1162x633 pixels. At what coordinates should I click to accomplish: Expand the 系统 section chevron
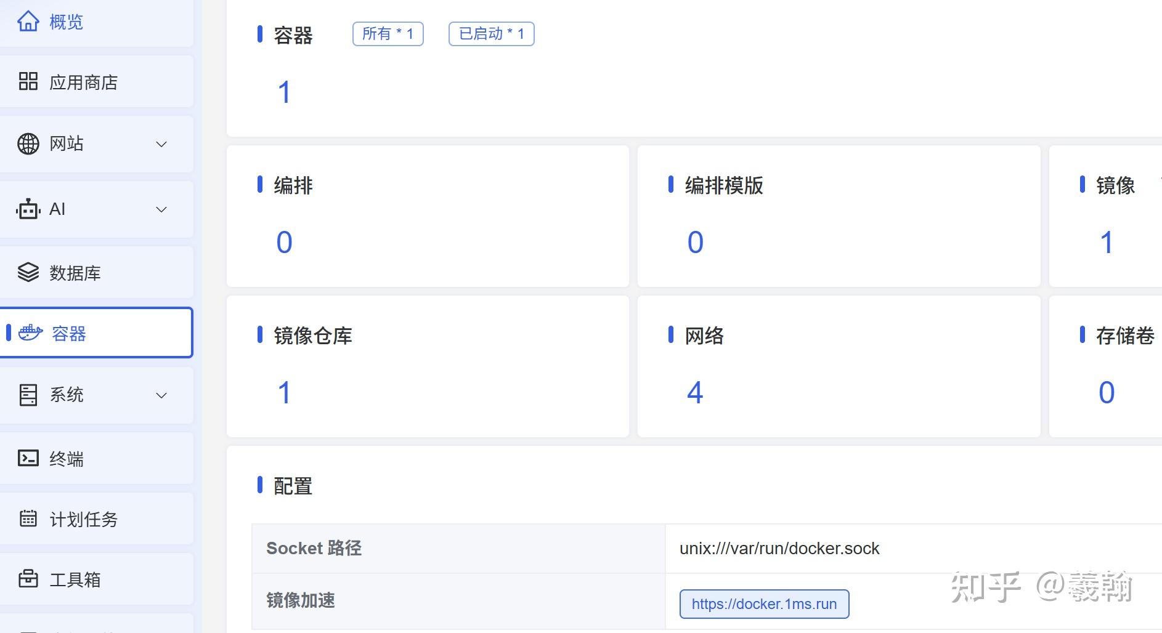(x=161, y=395)
